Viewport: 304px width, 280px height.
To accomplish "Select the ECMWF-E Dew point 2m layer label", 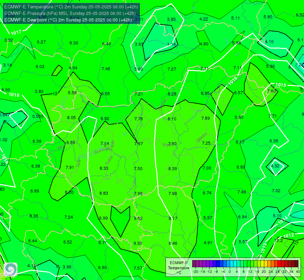I will click(x=68, y=20).
